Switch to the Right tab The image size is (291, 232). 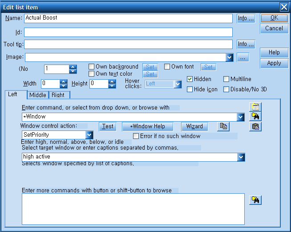pos(59,95)
